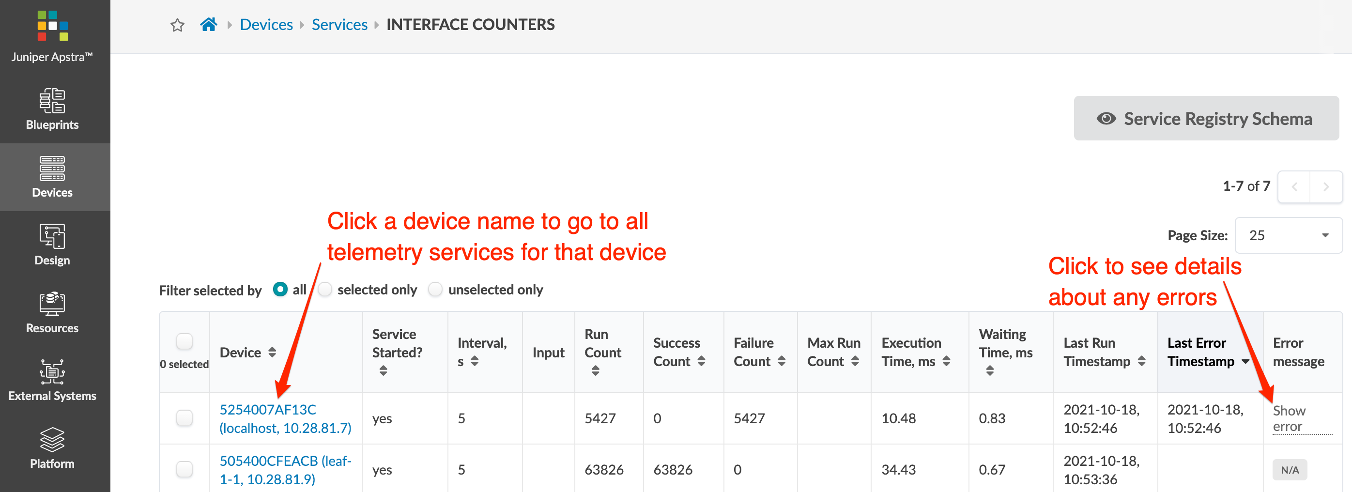Image resolution: width=1352 pixels, height=492 pixels.
Task: Click the favorite star icon in breadcrumb
Action: 177,25
